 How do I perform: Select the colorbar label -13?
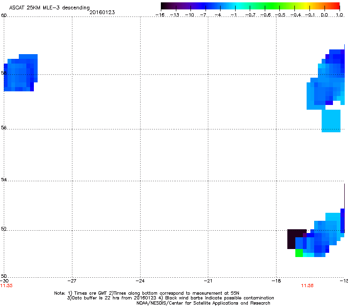pos(174,15)
